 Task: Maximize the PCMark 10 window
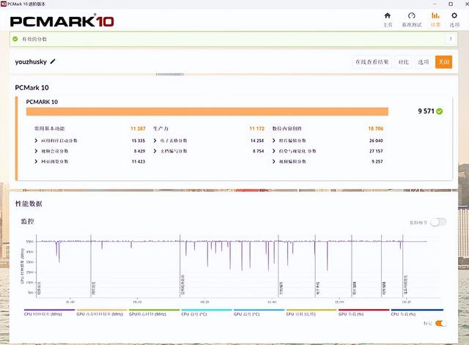[451, 4]
